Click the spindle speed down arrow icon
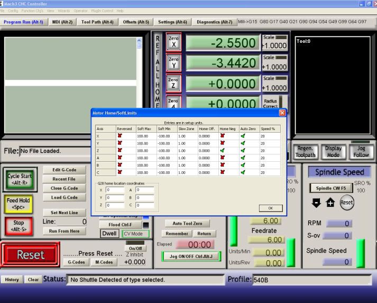377x303 pixels. coord(318,202)
